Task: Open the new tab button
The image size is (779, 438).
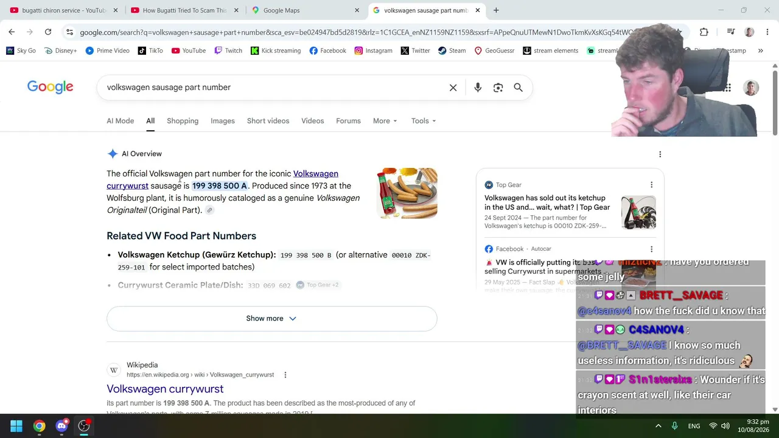Action: pyautogui.click(x=496, y=10)
